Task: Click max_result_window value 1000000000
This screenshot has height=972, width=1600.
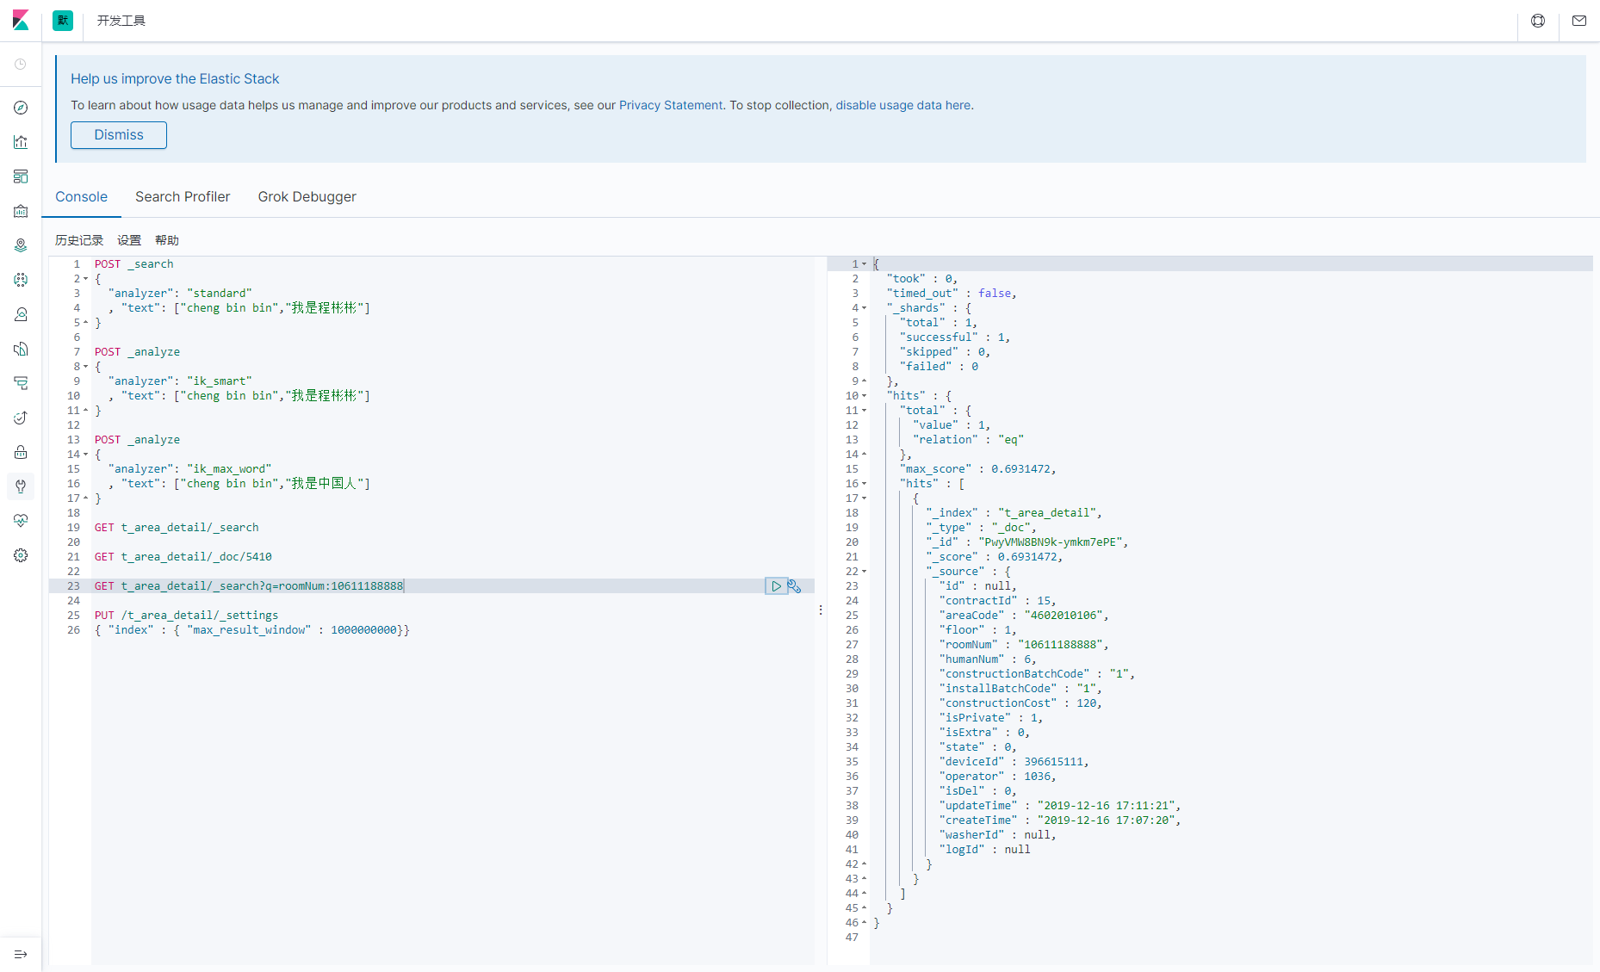Action: 364,630
